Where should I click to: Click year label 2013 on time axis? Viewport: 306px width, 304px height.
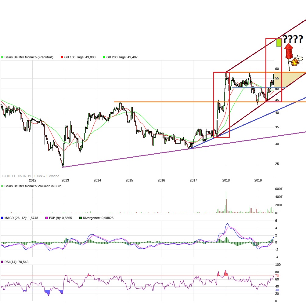(65, 181)
